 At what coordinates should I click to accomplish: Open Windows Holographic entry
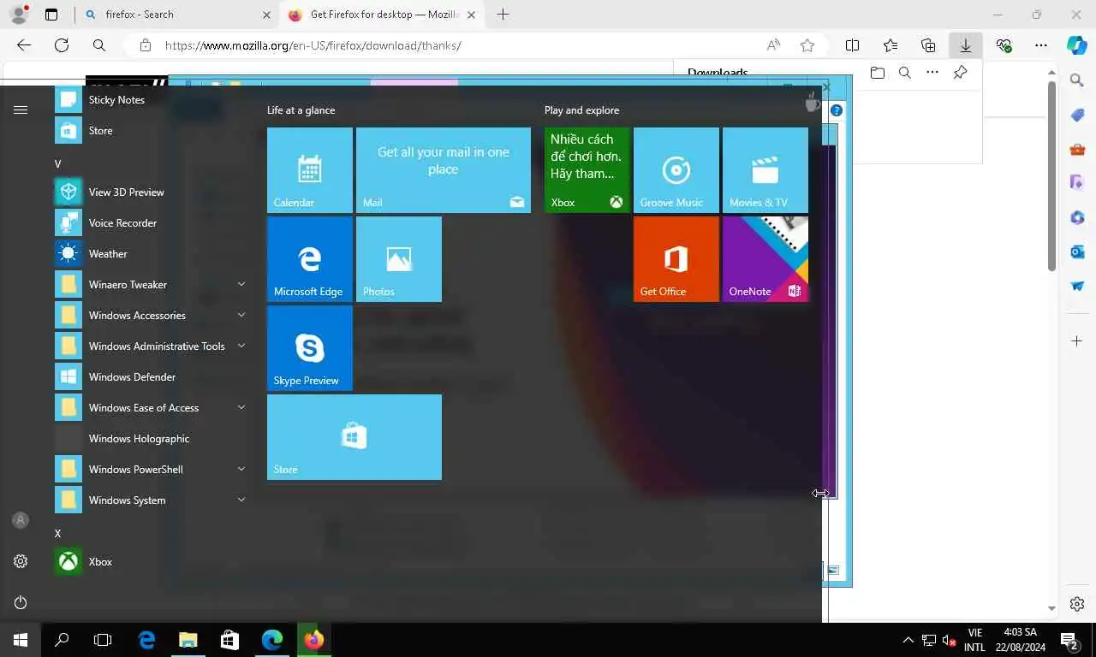tap(151, 439)
